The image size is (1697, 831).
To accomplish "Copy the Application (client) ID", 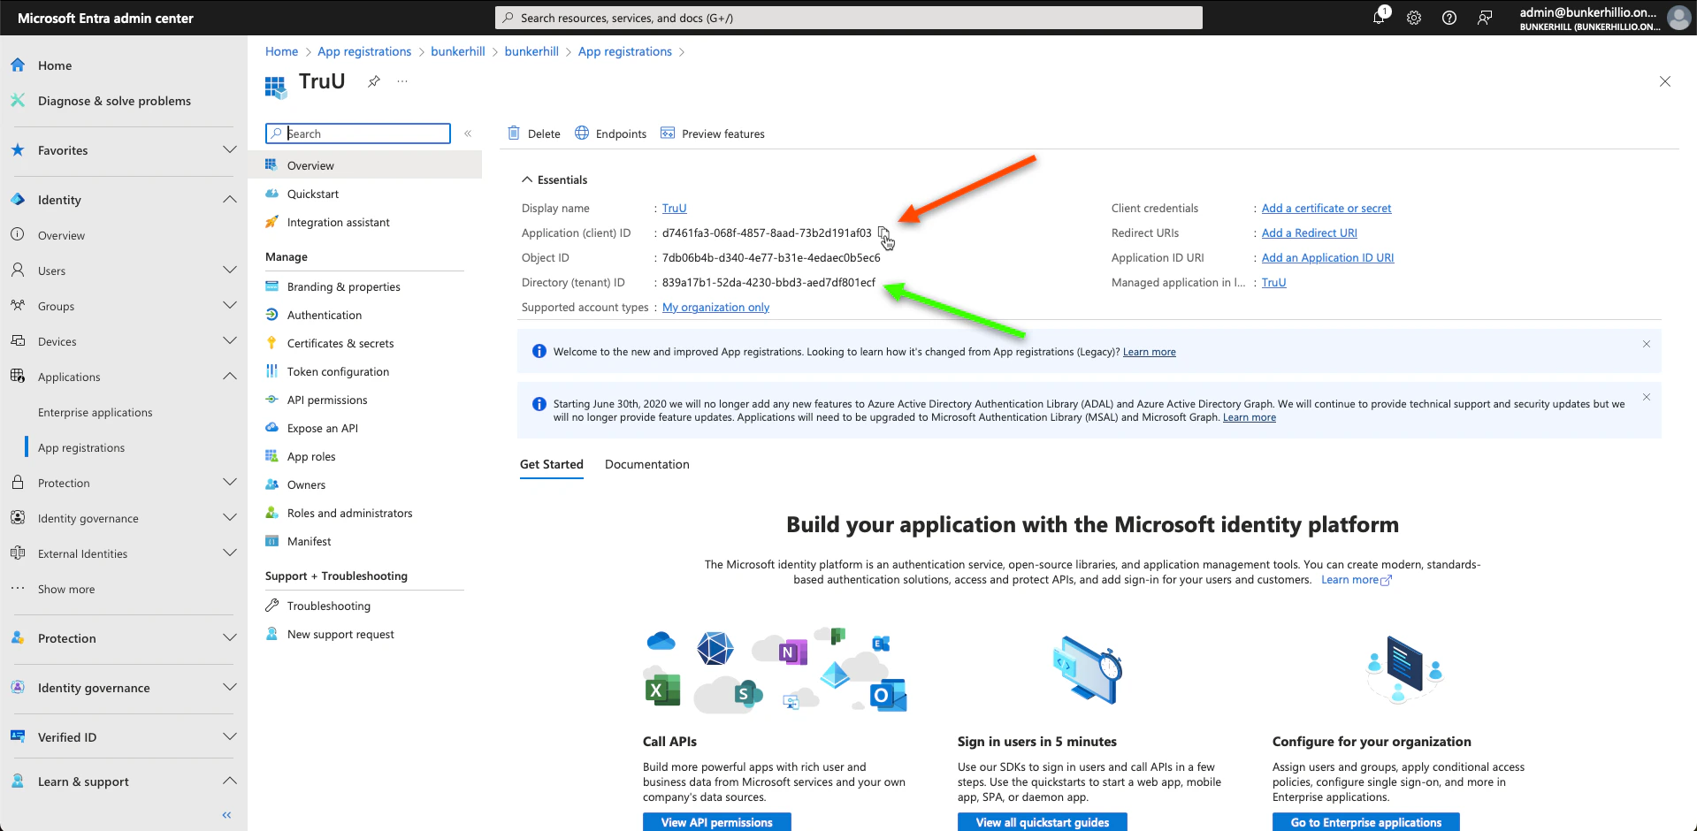I will [883, 233].
